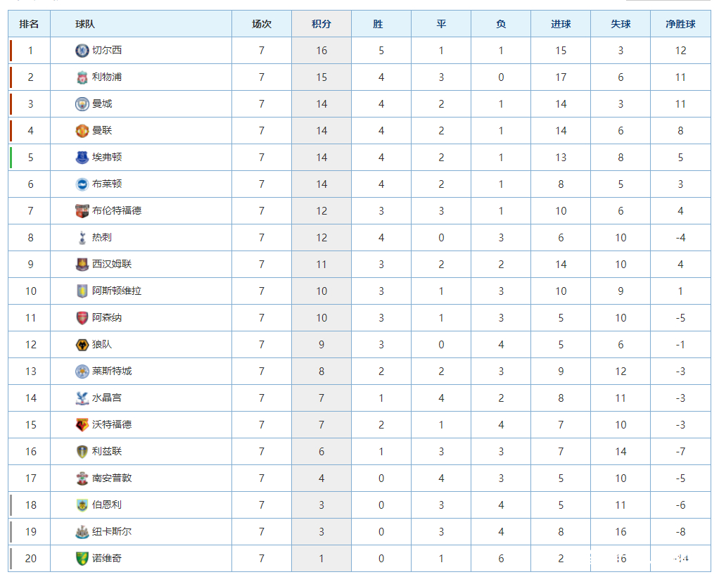Click the Manchester City crest icon

click(x=82, y=104)
